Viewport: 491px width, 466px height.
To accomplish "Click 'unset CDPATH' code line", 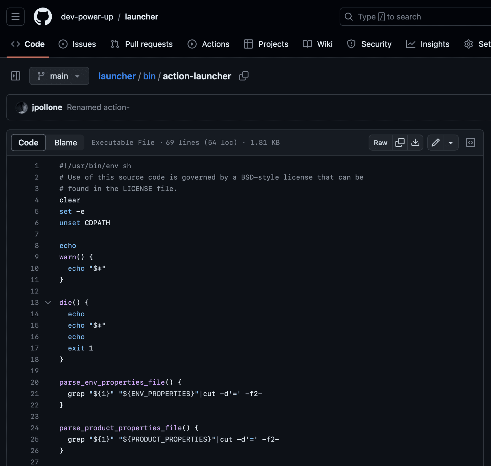I will (x=85, y=223).
